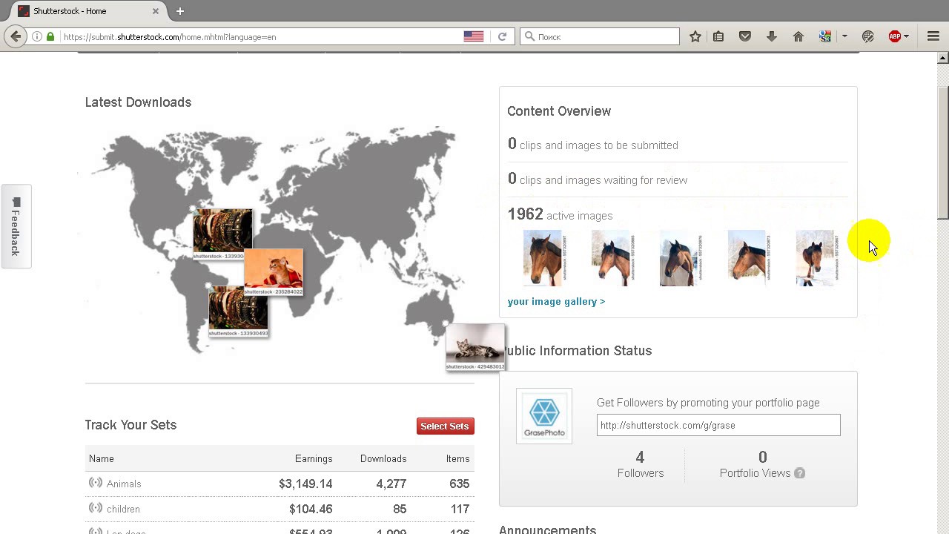Click Animals earnings $3,149.14

[305, 484]
